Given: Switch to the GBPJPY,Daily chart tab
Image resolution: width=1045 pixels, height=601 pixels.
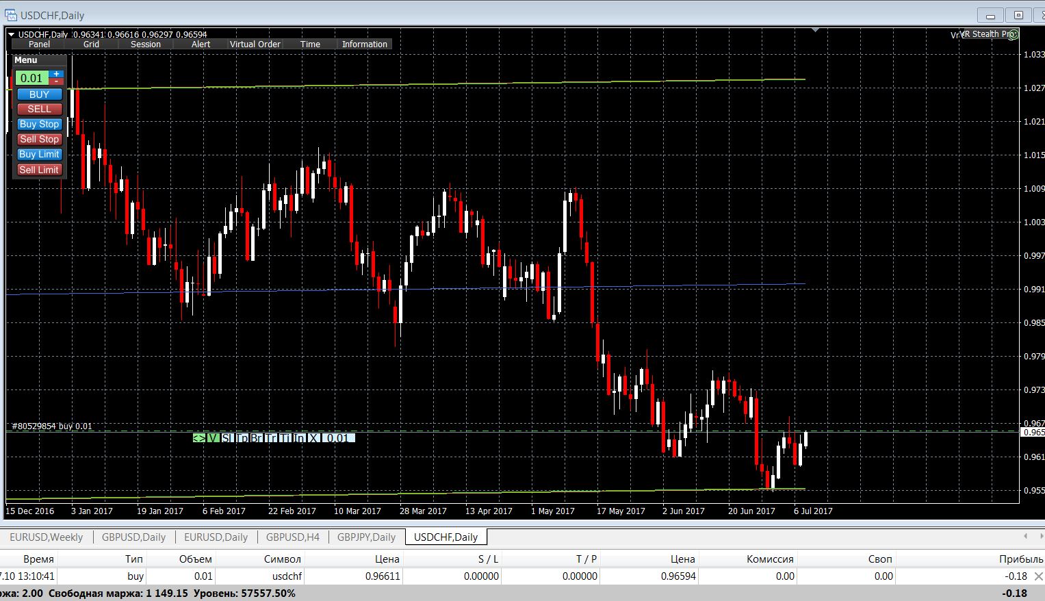Looking at the screenshot, I should click(366, 537).
